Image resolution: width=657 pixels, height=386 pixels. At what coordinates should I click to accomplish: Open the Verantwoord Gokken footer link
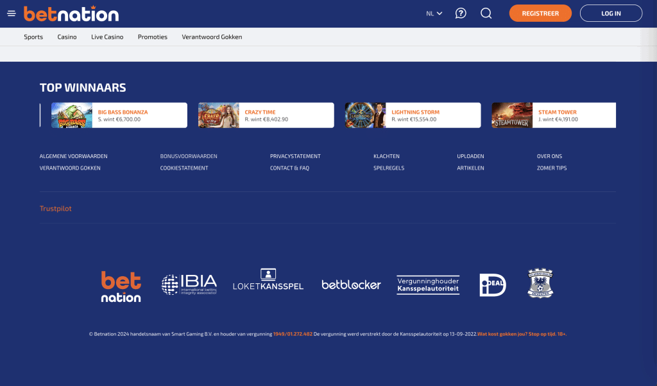(x=70, y=168)
